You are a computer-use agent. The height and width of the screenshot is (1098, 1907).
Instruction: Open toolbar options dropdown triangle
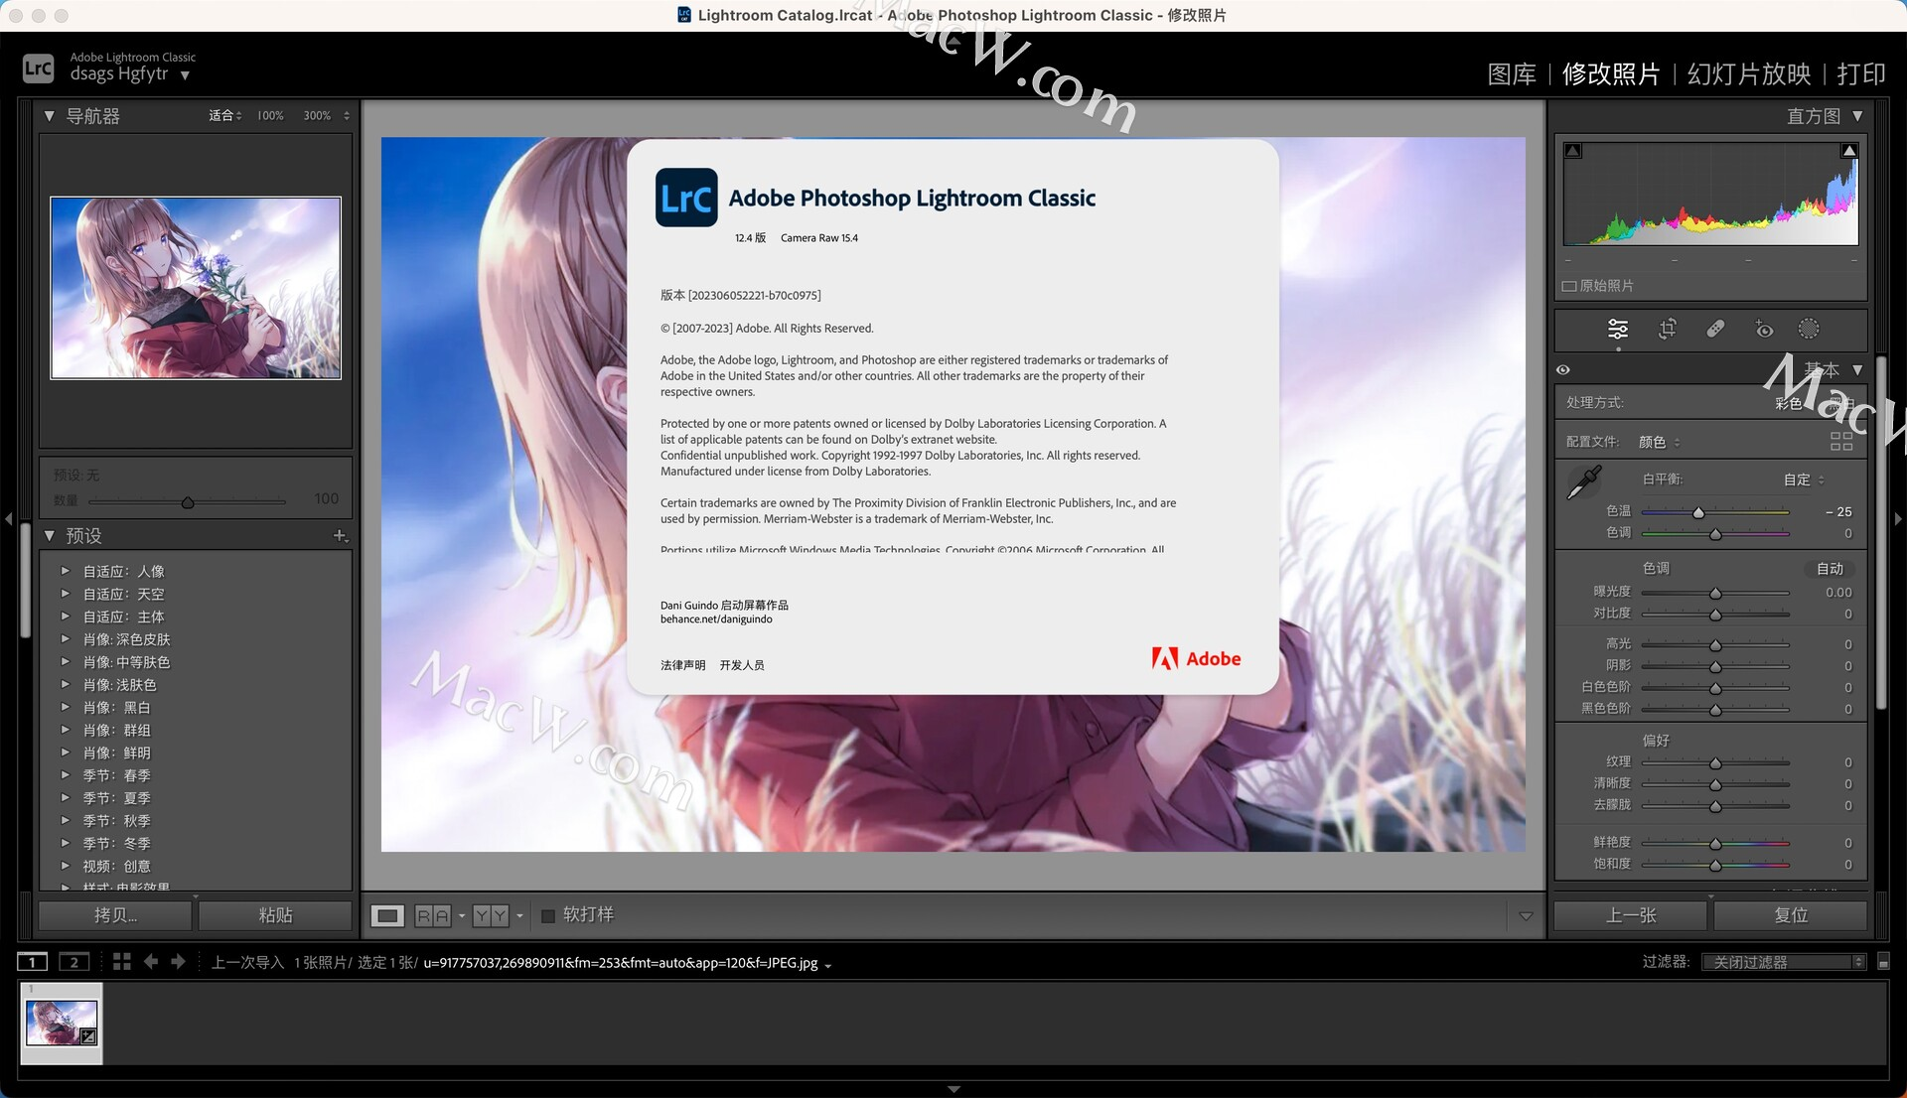point(1526,916)
